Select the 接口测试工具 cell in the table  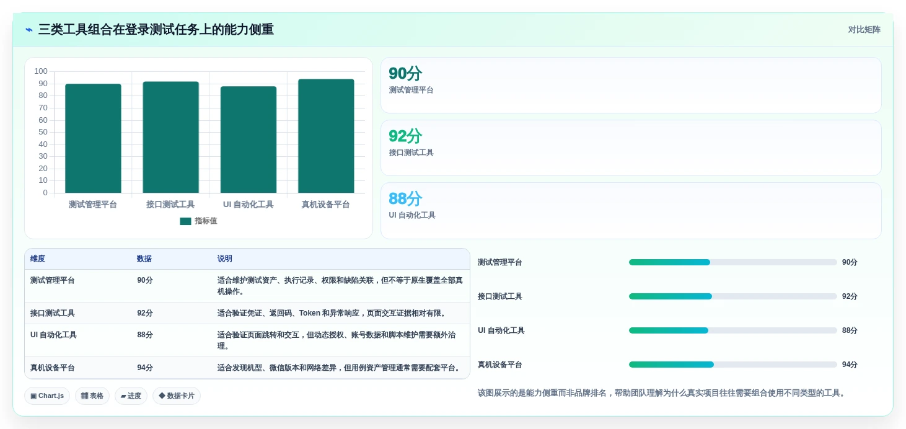click(x=78, y=313)
